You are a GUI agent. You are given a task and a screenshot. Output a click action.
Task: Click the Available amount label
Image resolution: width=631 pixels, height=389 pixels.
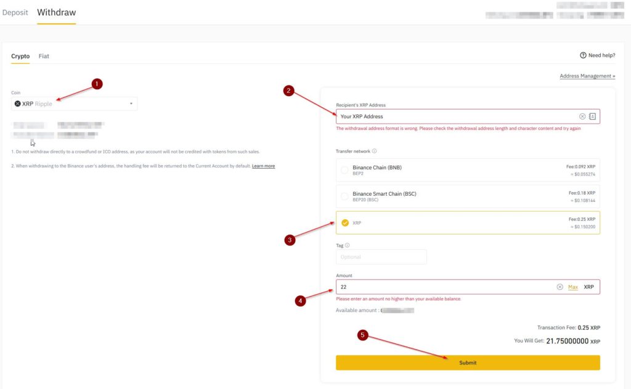pos(356,310)
